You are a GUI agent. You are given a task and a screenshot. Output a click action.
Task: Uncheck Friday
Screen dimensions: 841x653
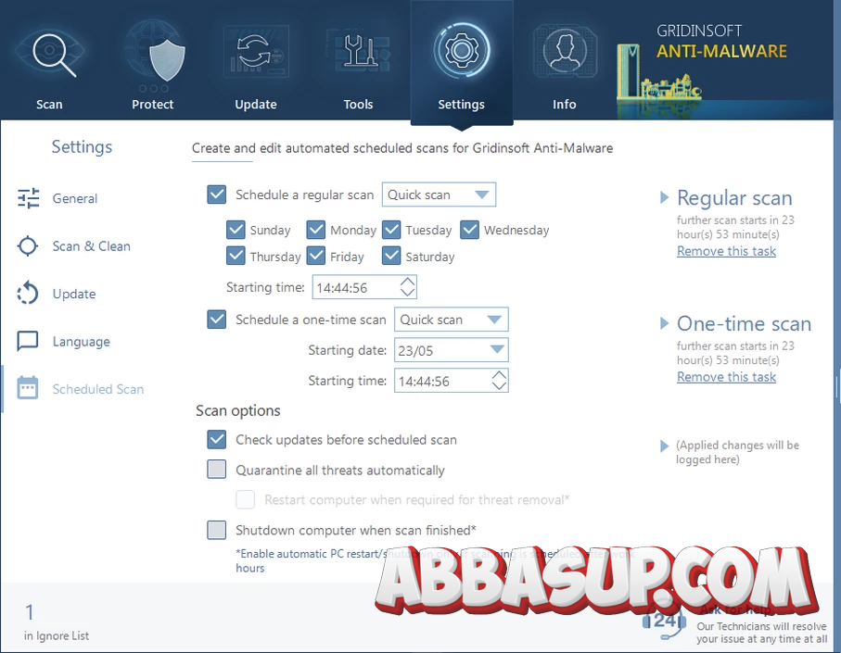[316, 256]
